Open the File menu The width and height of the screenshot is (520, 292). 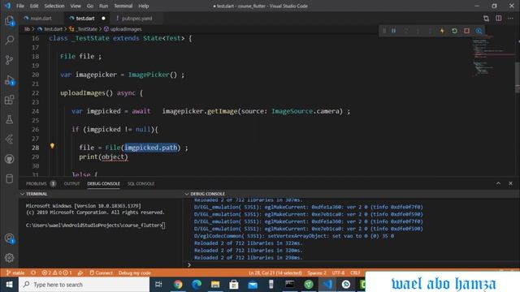pos(20,6)
